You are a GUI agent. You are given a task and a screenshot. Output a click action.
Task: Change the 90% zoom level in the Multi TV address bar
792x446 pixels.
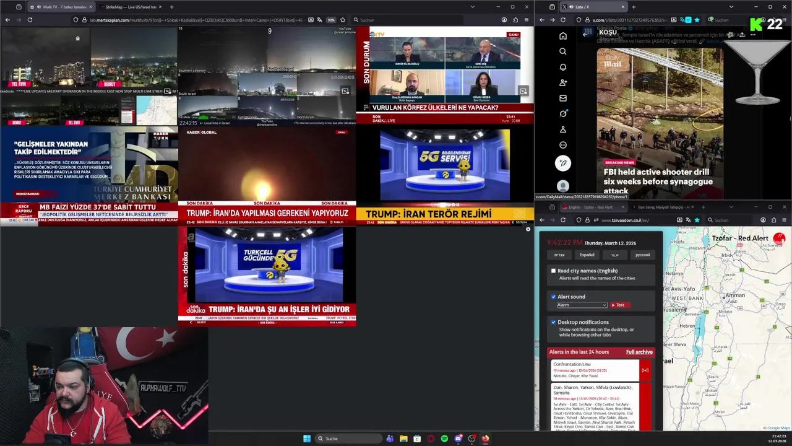(331, 20)
